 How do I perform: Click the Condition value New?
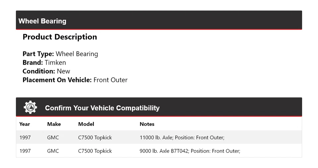click(x=63, y=71)
